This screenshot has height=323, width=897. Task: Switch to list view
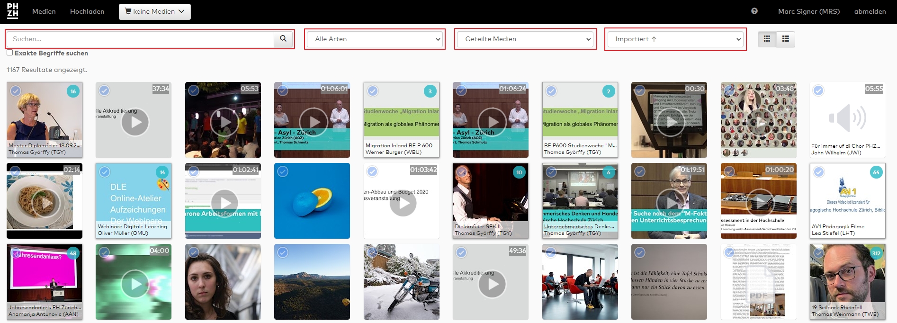(x=785, y=39)
